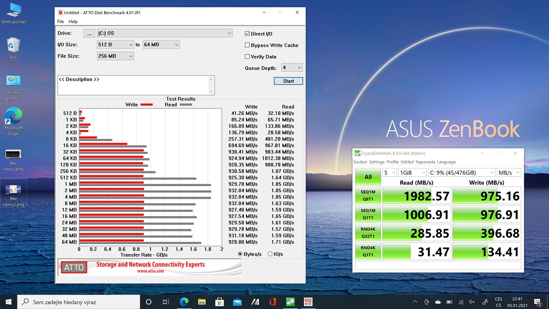
Task: Open File Explorer from taskbar
Action: pyautogui.click(x=202, y=302)
